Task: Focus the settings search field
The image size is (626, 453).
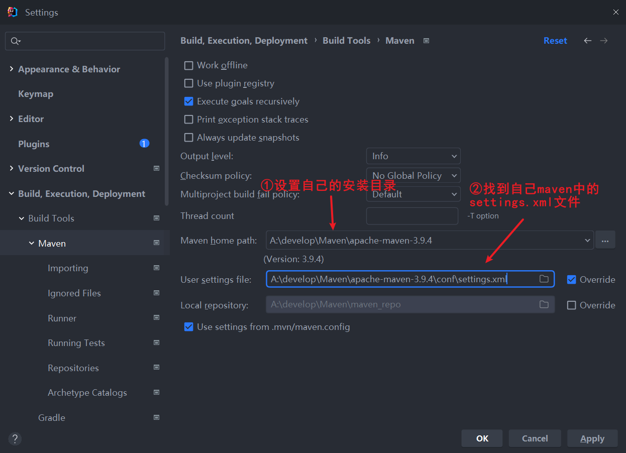Action: coord(85,41)
